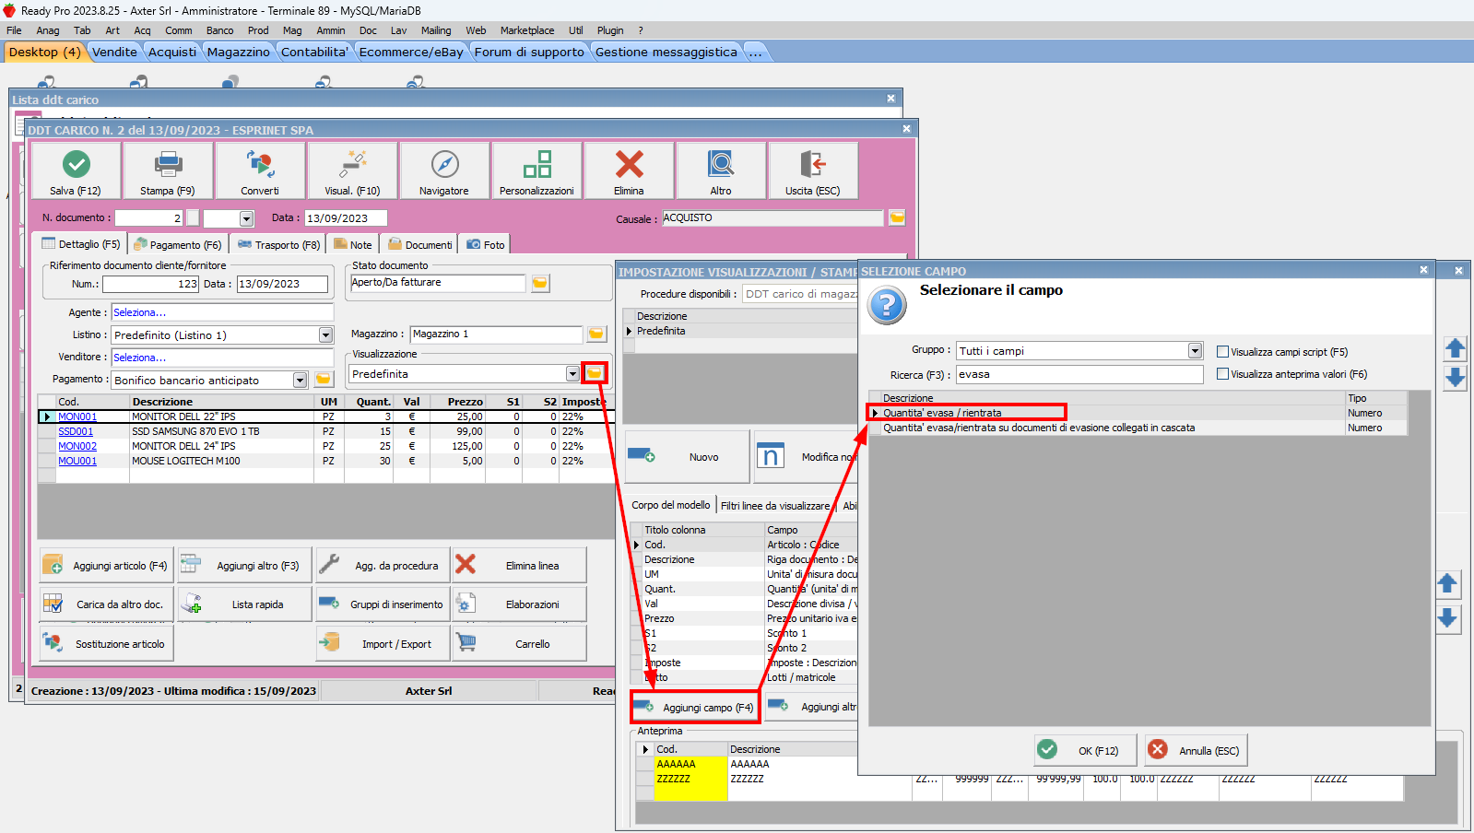Expand the Listino dropdown
Viewport: 1474px width, 833px height.
pyautogui.click(x=325, y=334)
